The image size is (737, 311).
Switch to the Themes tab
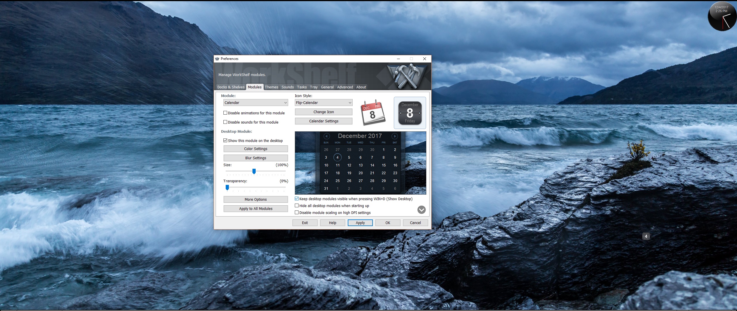(271, 87)
